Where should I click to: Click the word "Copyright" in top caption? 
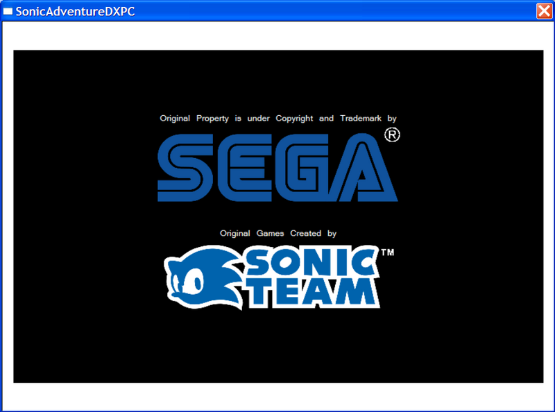(294, 119)
